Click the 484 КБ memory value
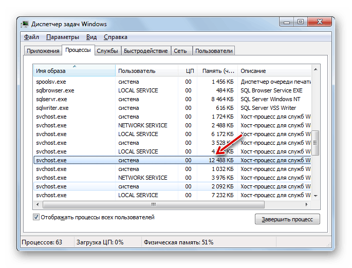The width and height of the screenshot is (352, 268). (225, 90)
